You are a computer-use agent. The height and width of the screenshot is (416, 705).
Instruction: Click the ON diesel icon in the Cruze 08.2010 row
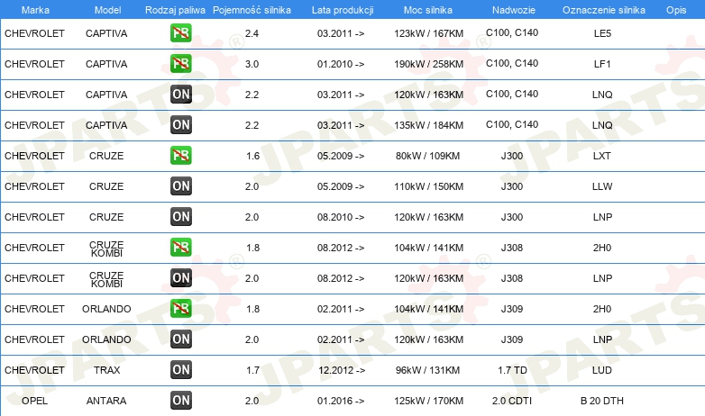(x=180, y=216)
